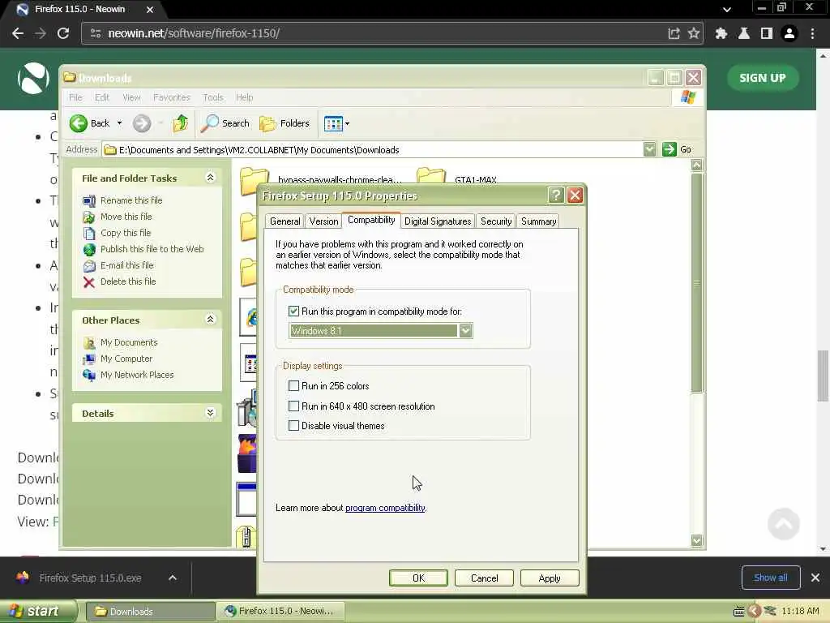Toggle the Chrome side panel icon

click(x=767, y=33)
